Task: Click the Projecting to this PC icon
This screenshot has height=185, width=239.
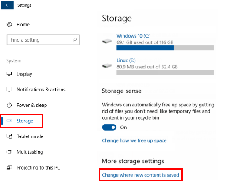Action: (x=9, y=167)
